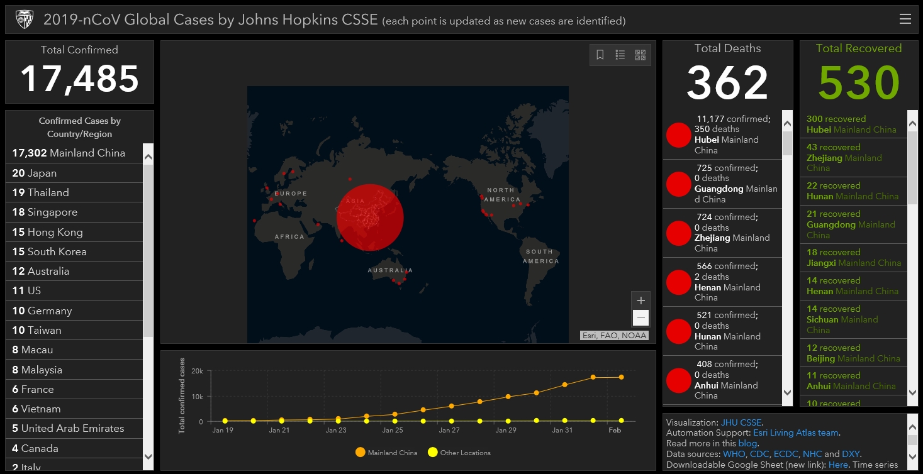Viewport: 923px width, 474px height.
Task: Toggle the Mainland China legend series
Action: [x=386, y=453]
